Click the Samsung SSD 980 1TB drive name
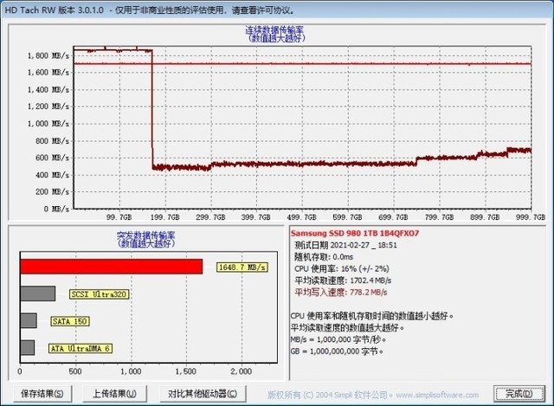Viewport: 554px width, 406px height. (355, 233)
